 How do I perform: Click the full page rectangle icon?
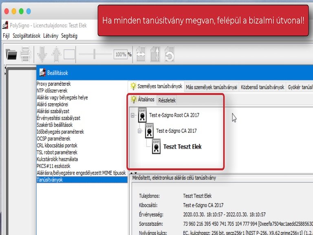[x=69, y=54]
